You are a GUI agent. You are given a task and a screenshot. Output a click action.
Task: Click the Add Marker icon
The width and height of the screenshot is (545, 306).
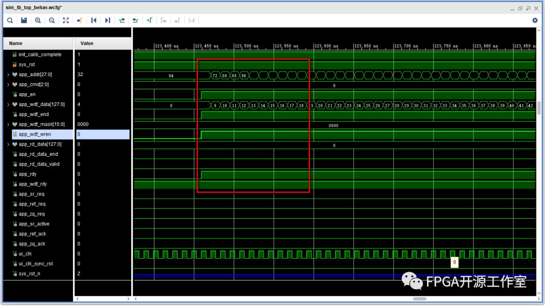(149, 20)
